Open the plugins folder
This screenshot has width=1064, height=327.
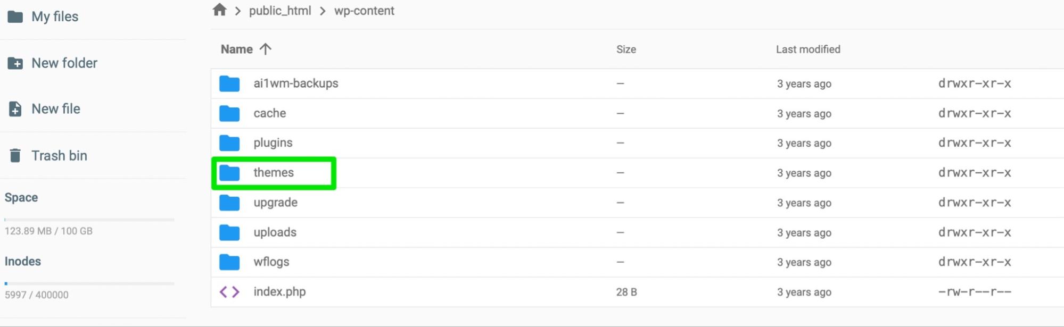[273, 143]
